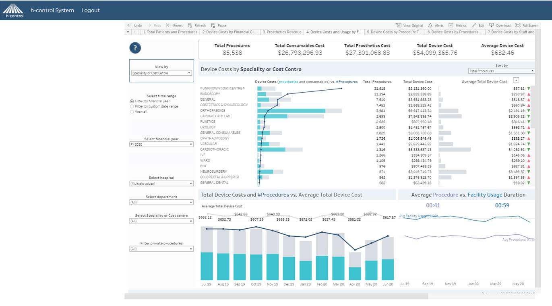Pause dashboard updates via Pause icon
This screenshot has height=306, width=552.
point(213,25)
